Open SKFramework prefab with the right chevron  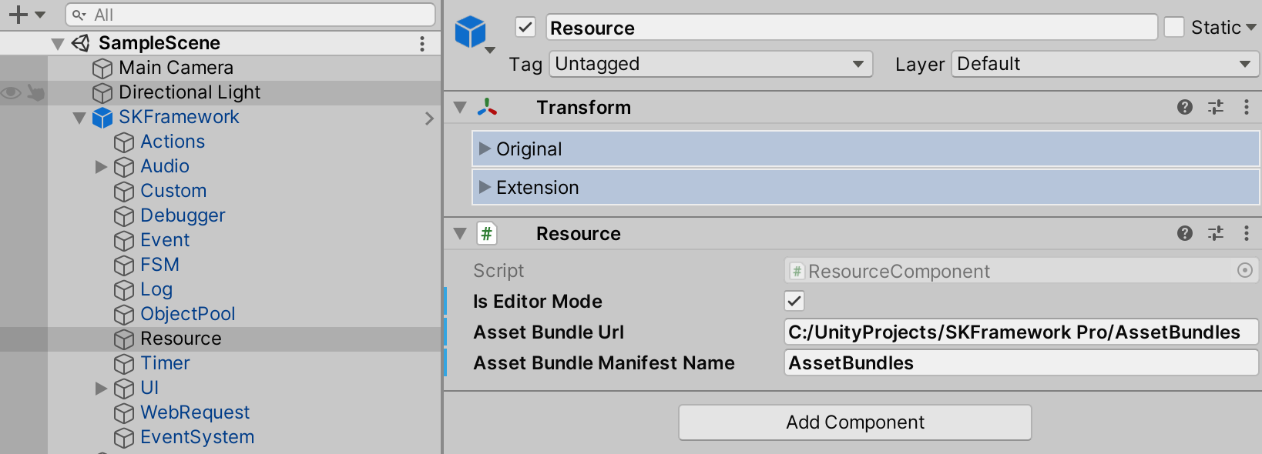(x=429, y=118)
